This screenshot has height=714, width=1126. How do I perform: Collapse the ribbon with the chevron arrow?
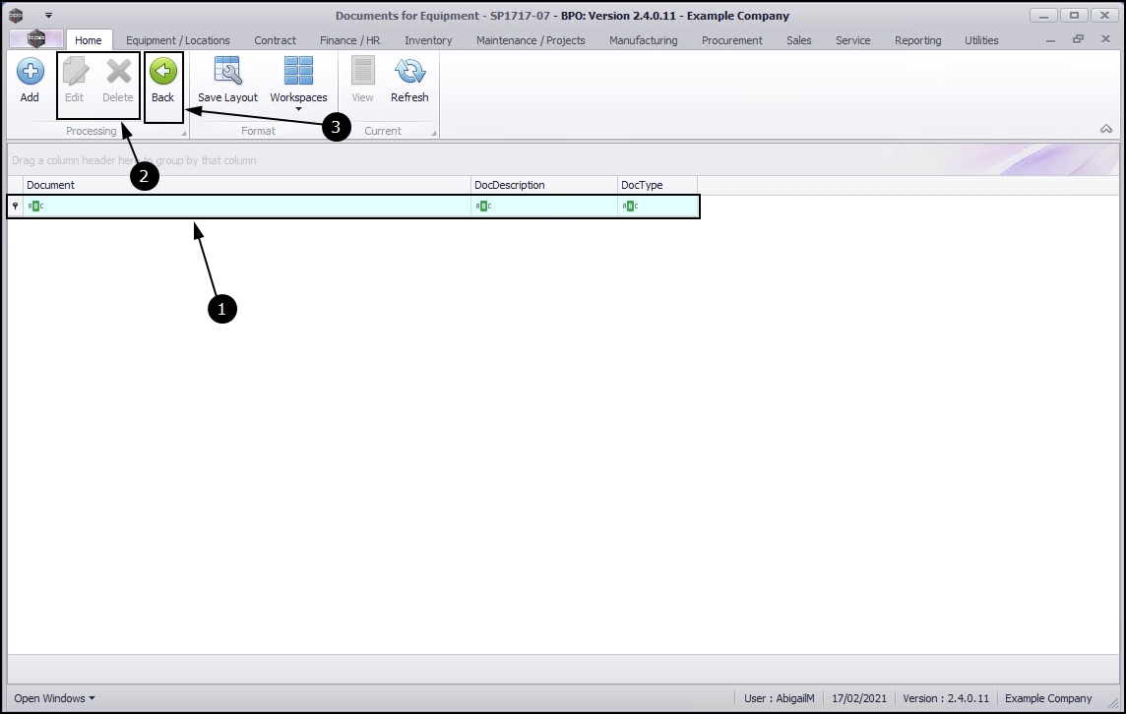click(x=1106, y=129)
